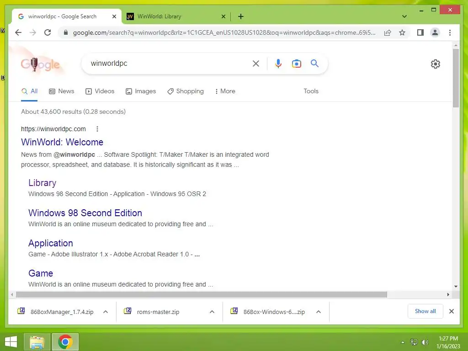Open the Game sitelink
The width and height of the screenshot is (468, 351).
[x=41, y=273]
